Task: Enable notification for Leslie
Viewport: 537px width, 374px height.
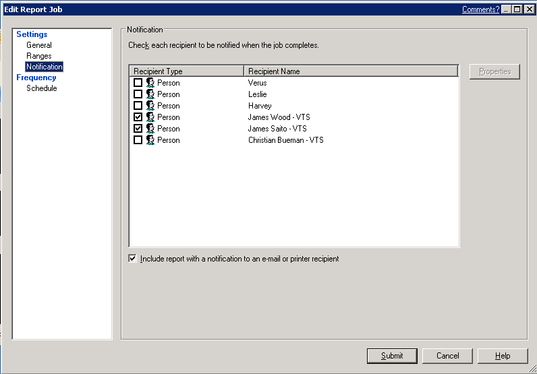Action: point(138,94)
